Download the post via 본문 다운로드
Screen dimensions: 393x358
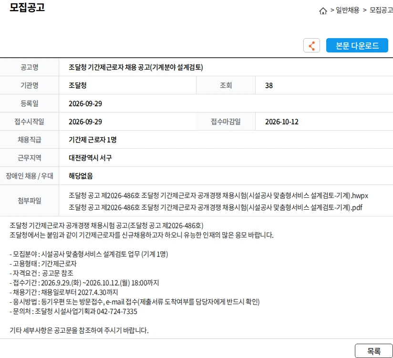point(357,45)
